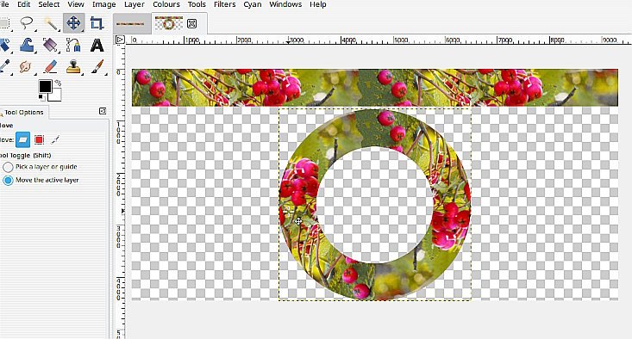Select the Free Select lasso tool
632x339 pixels.
27,23
